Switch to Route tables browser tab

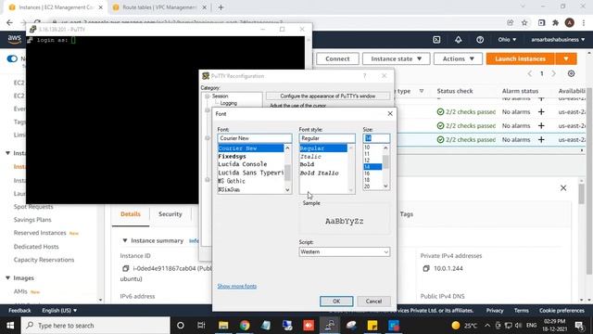(158, 7)
